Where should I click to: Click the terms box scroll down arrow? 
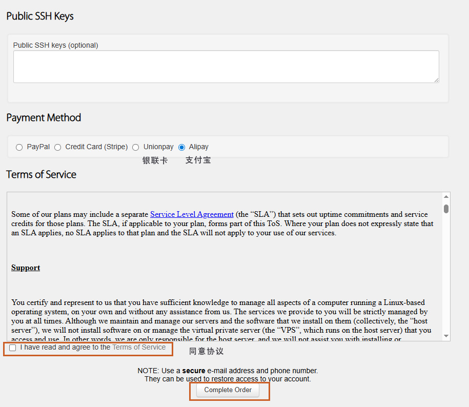point(446,336)
